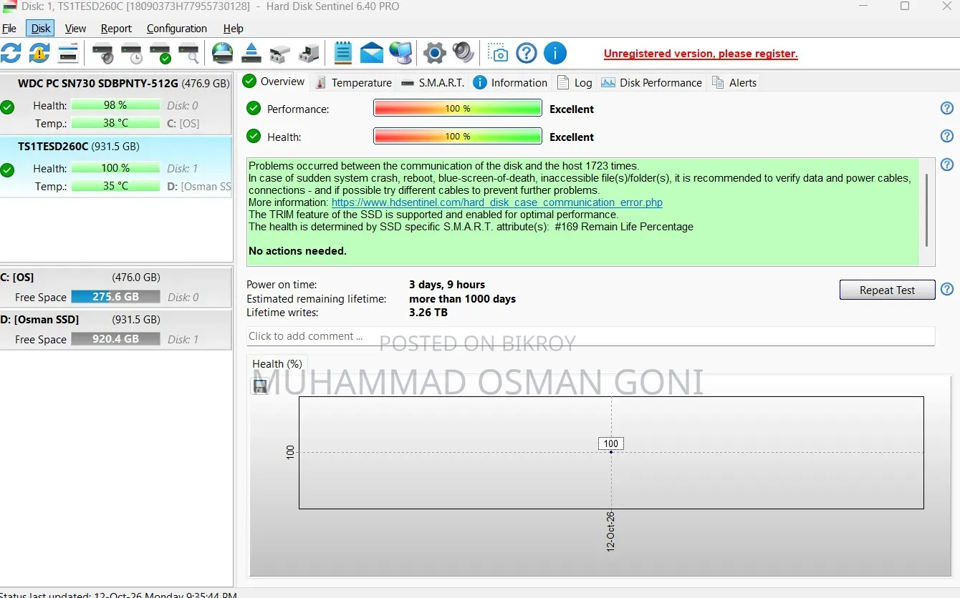Select the WDC PC SN730 disk entry
The height and width of the screenshot is (598, 960).
(x=116, y=103)
